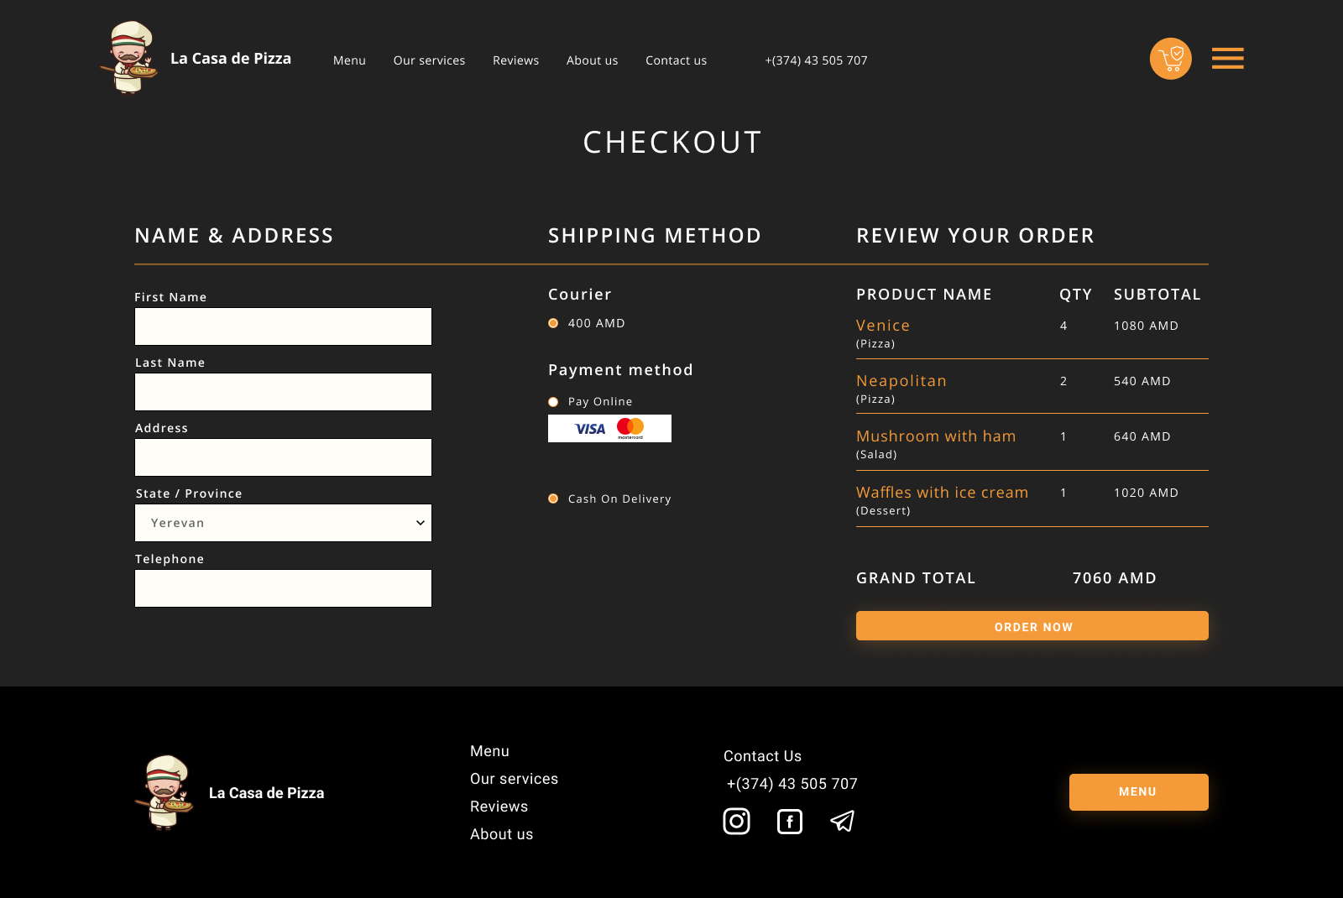
Task: Click La Casa de Pizza header title
Action: pos(231,59)
